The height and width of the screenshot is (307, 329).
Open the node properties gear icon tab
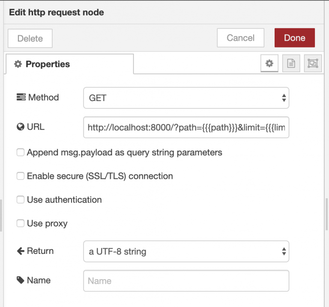(x=269, y=63)
